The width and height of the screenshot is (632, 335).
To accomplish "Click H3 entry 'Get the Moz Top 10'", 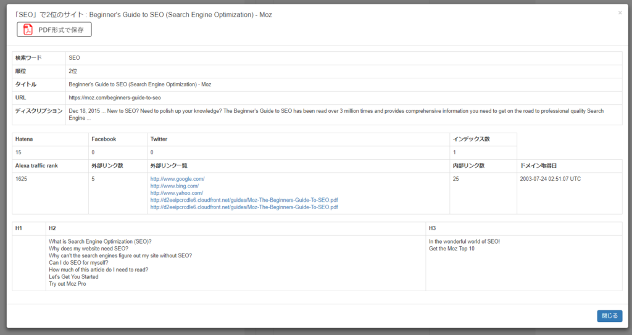I will [x=452, y=249].
